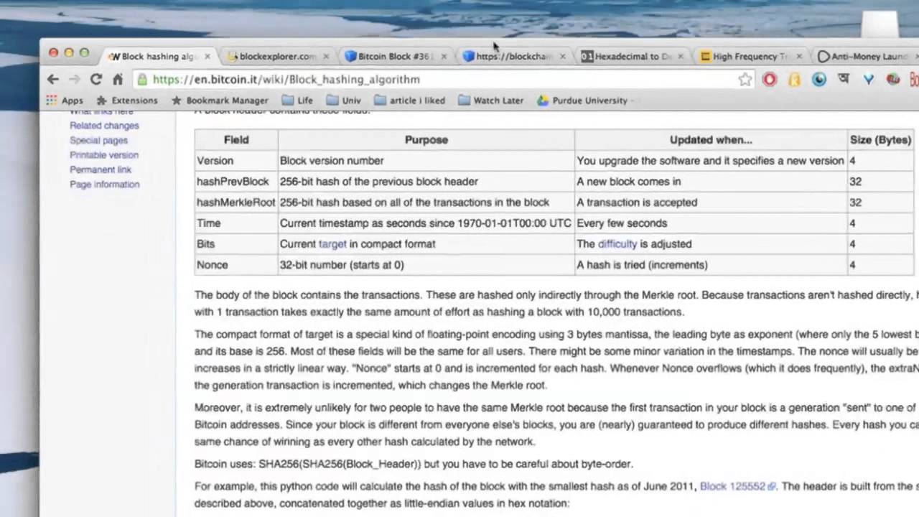Click the Purpose column header

(x=426, y=140)
